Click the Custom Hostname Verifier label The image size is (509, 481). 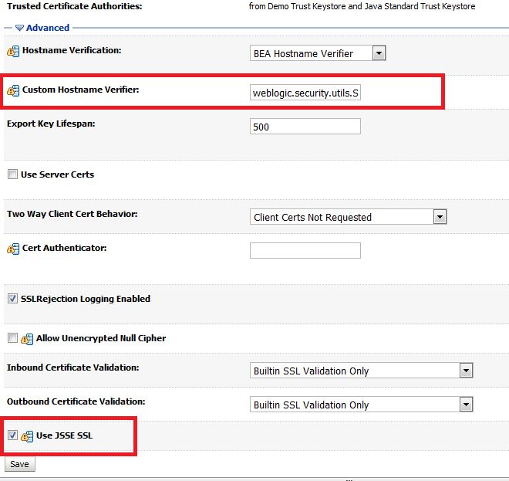pyautogui.click(x=80, y=90)
